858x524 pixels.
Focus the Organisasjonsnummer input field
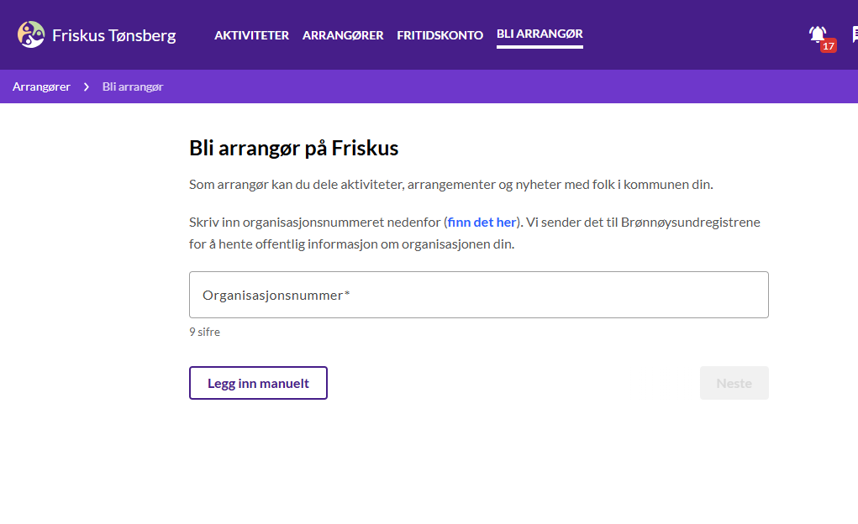pyautogui.click(x=479, y=295)
